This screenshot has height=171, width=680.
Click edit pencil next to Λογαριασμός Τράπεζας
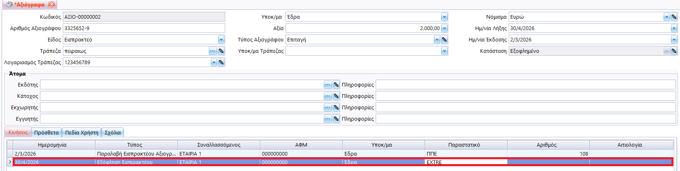click(x=221, y=63)
